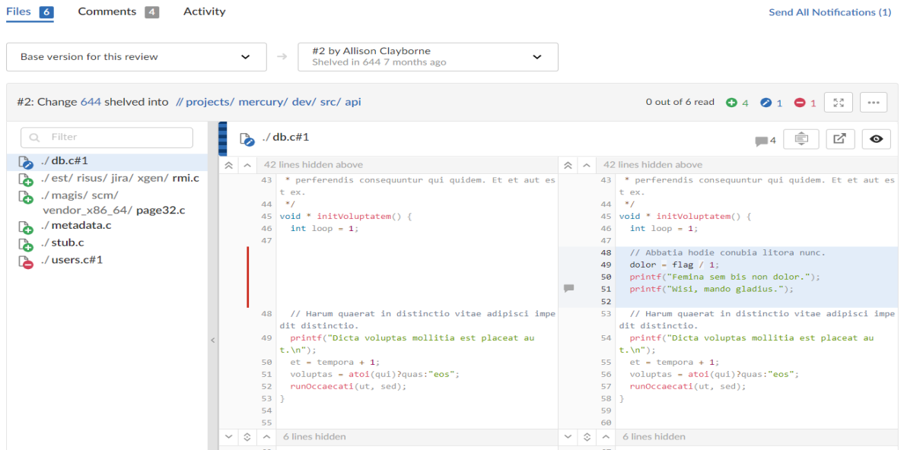Toggle the inline comments display icon
This screenshot has width=904, height=450.
point(801,138)
